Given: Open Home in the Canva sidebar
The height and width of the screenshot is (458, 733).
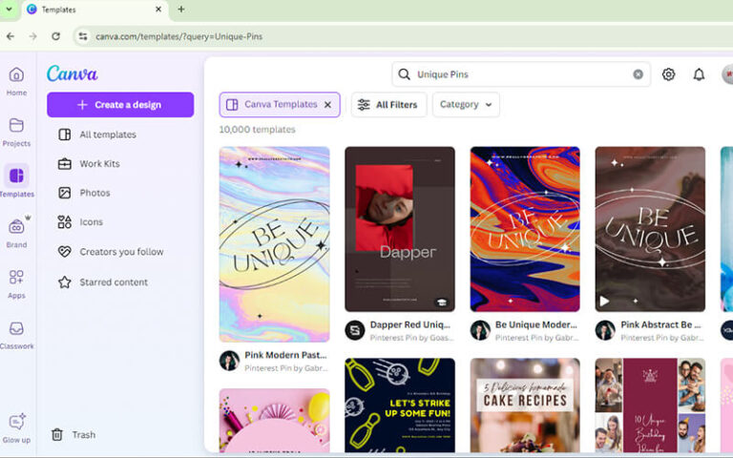Looking at the screenshot, I should coord(16,81).
